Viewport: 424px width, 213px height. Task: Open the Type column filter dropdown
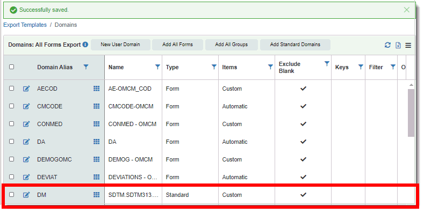point(214,67)
